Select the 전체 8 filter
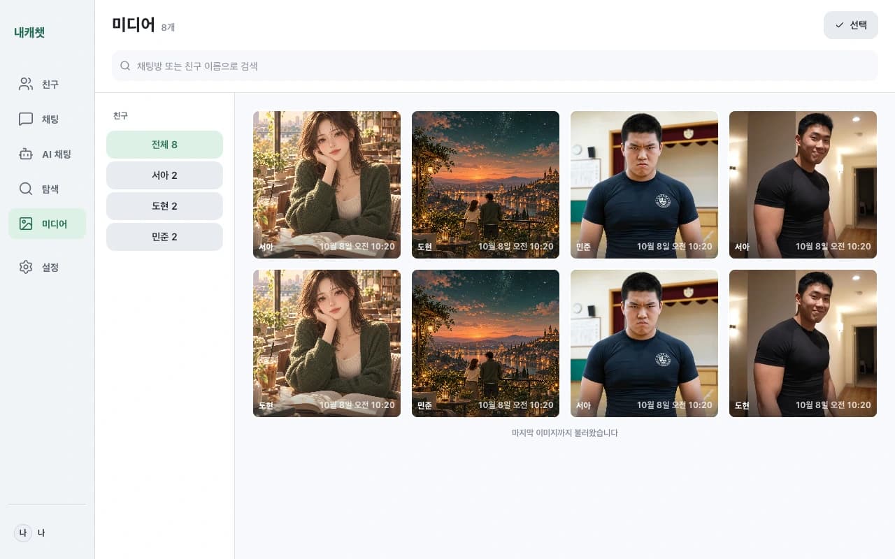895x559 pixels. pyautogui.click(x=164, y=145)
